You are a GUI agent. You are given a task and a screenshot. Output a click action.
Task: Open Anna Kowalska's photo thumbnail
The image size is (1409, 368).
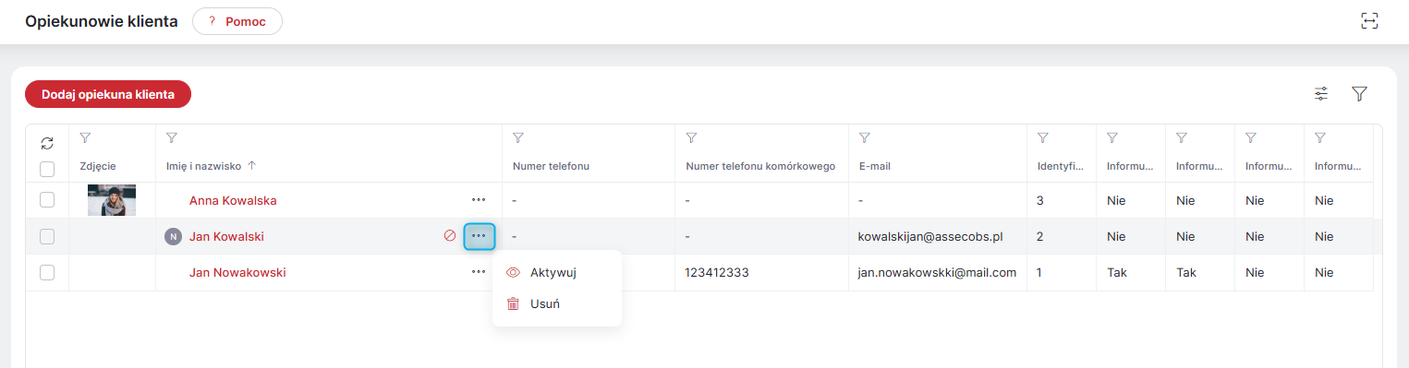point(112,200)
